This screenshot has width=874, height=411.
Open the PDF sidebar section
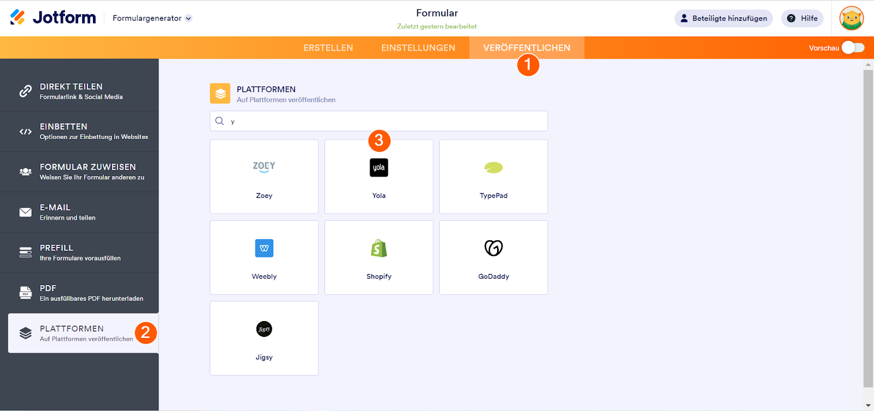[79, 293]
